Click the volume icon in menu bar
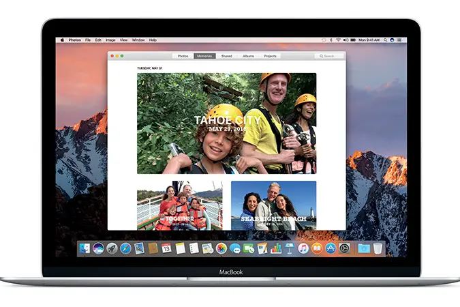460x307 pixels. click(x=346, y=40)
